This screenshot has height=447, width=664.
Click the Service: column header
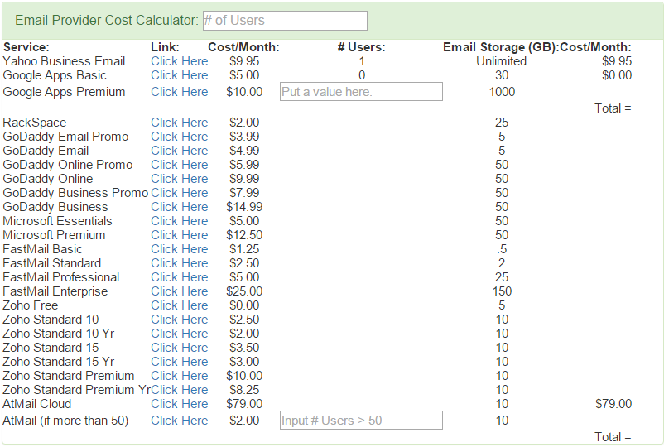[26, 47]
